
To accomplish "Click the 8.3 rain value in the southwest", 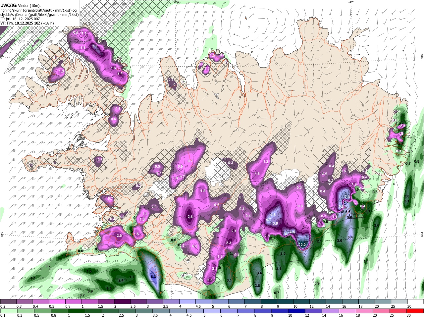I will click(153, 276).
